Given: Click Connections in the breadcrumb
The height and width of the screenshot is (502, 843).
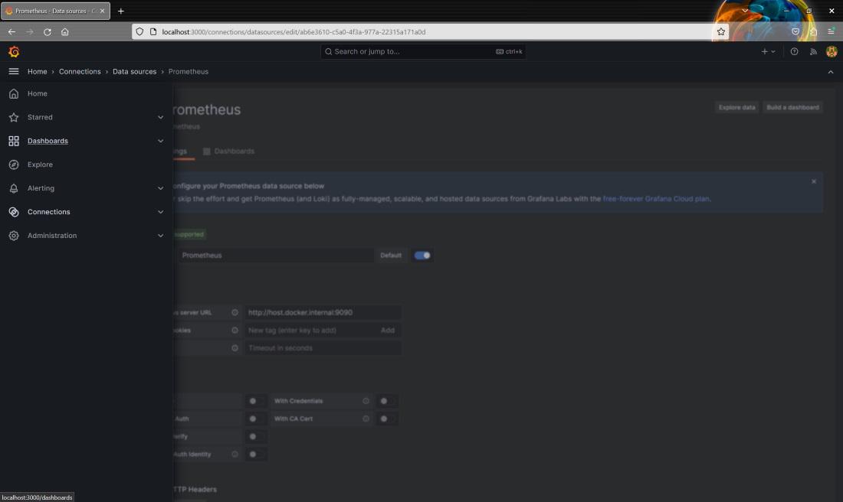Looking at the screenshot, I should click(80, 71).
